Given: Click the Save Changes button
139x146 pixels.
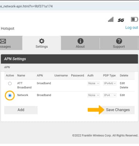Looking at the screenshot, I should (118, 110).
